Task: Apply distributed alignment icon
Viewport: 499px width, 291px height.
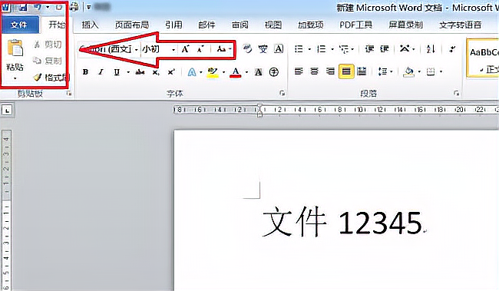Action: coord(362,71)
